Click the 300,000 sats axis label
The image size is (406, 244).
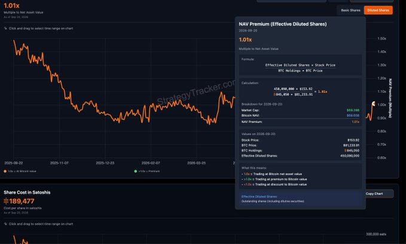point(376,234)
